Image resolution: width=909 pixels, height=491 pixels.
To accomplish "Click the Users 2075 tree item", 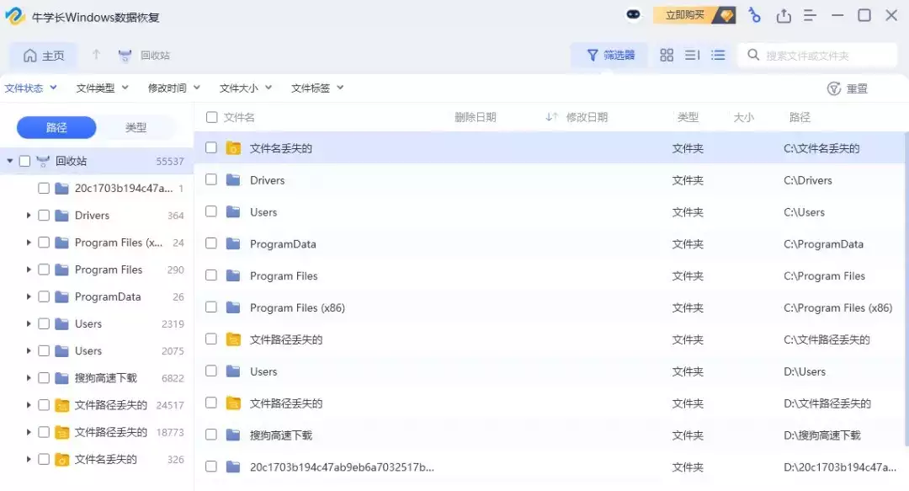I will click(96, 351).
